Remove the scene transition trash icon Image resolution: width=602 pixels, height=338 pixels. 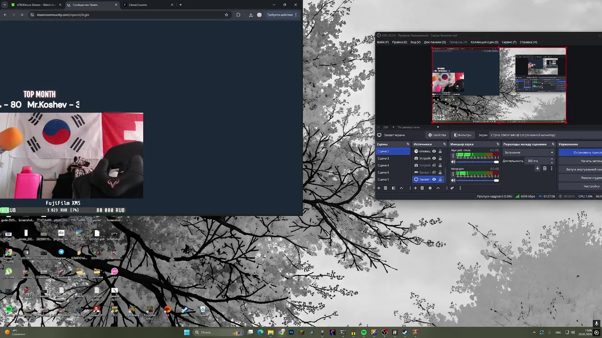545,168
